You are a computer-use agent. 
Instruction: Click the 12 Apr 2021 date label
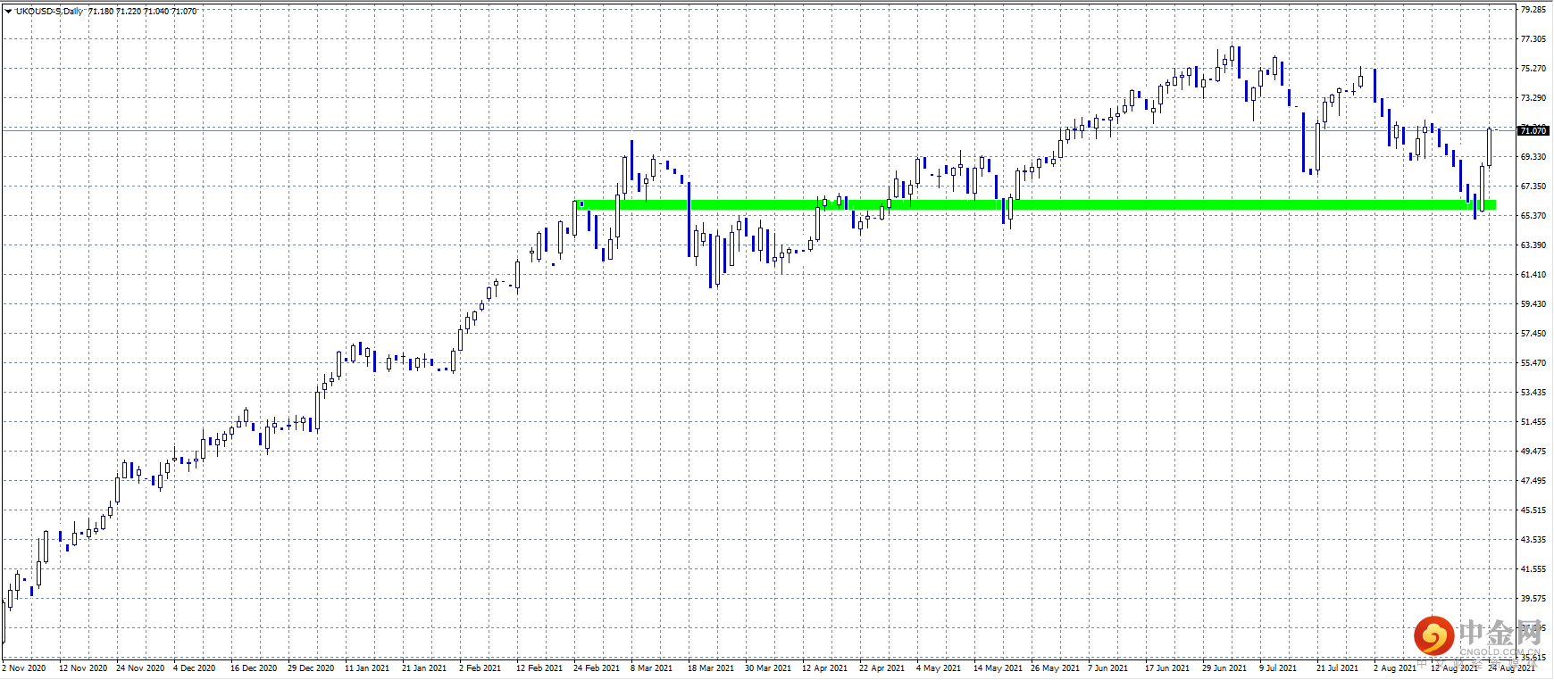[x=825, y=668]
